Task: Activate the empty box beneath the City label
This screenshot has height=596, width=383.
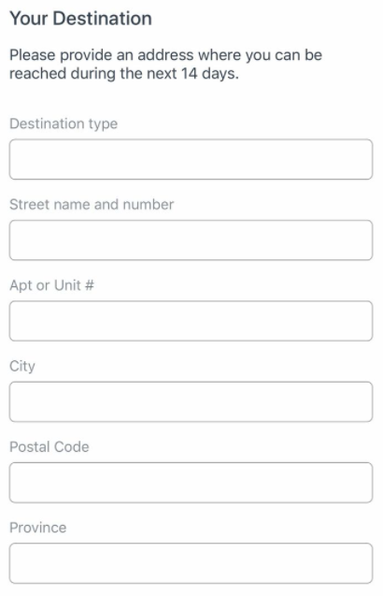Action: click(x=191, y=401)
